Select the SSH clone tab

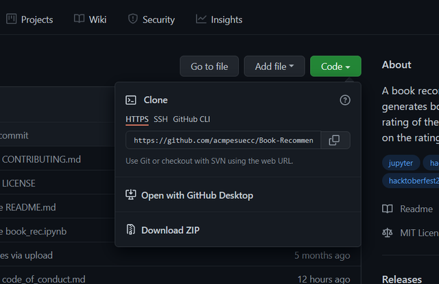(x=161, y=119)
